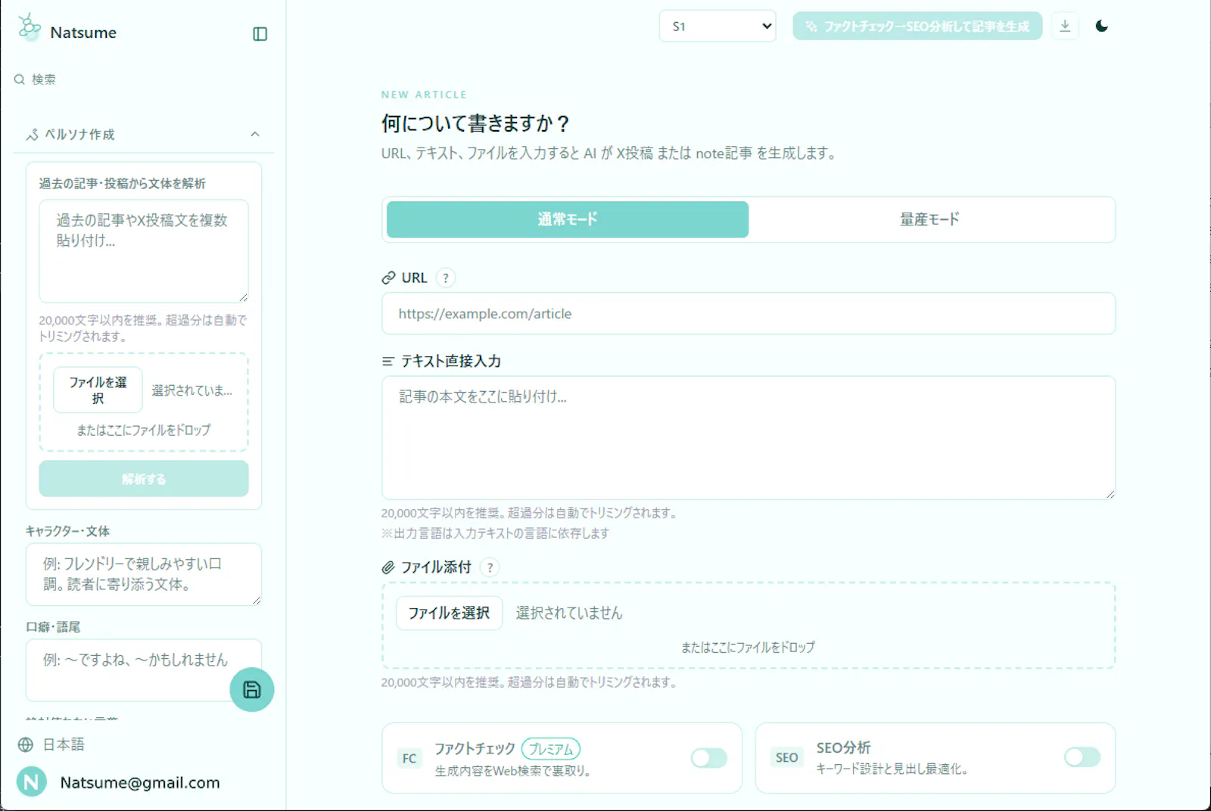Click the search magnifier icon
This screenshot has height=811, width=1211.
click(20, 79)
